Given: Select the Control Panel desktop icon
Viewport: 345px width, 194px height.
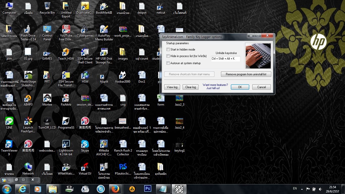Looking at the screenshot, I should (47, 33).
